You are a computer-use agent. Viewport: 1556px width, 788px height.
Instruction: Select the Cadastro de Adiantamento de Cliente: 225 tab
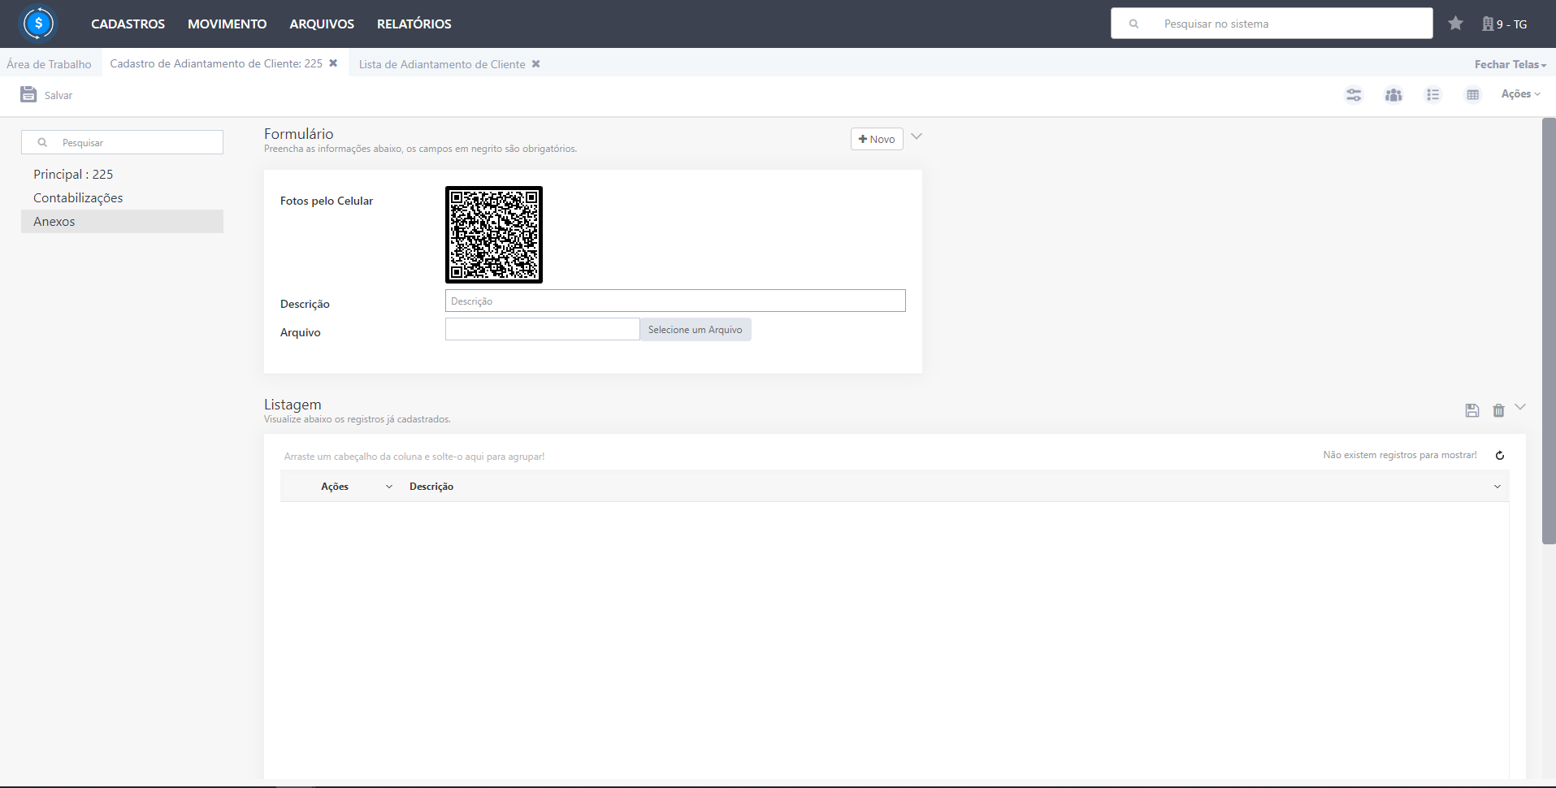click(x=216, y=63)
